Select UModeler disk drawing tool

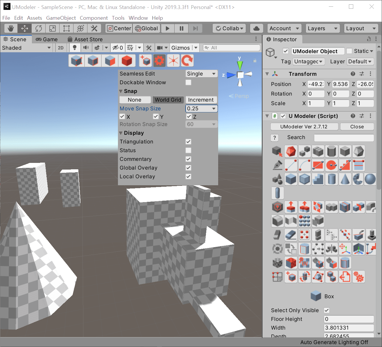pyautogui.click(x=331, y=165)
